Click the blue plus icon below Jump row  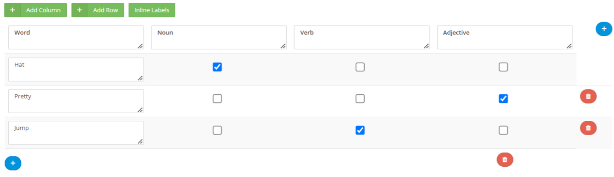click(13, 163)
